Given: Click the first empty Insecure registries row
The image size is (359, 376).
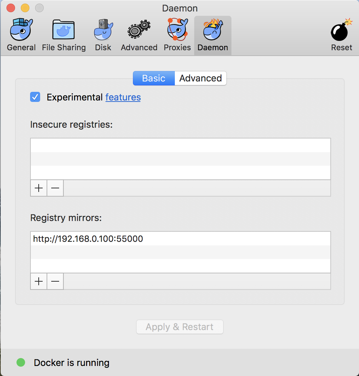Looking at the screenshot, I should (x=181, y=145).
